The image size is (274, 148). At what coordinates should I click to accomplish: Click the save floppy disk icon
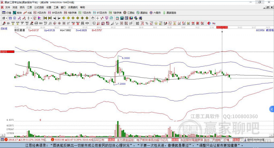click(131, 18)
